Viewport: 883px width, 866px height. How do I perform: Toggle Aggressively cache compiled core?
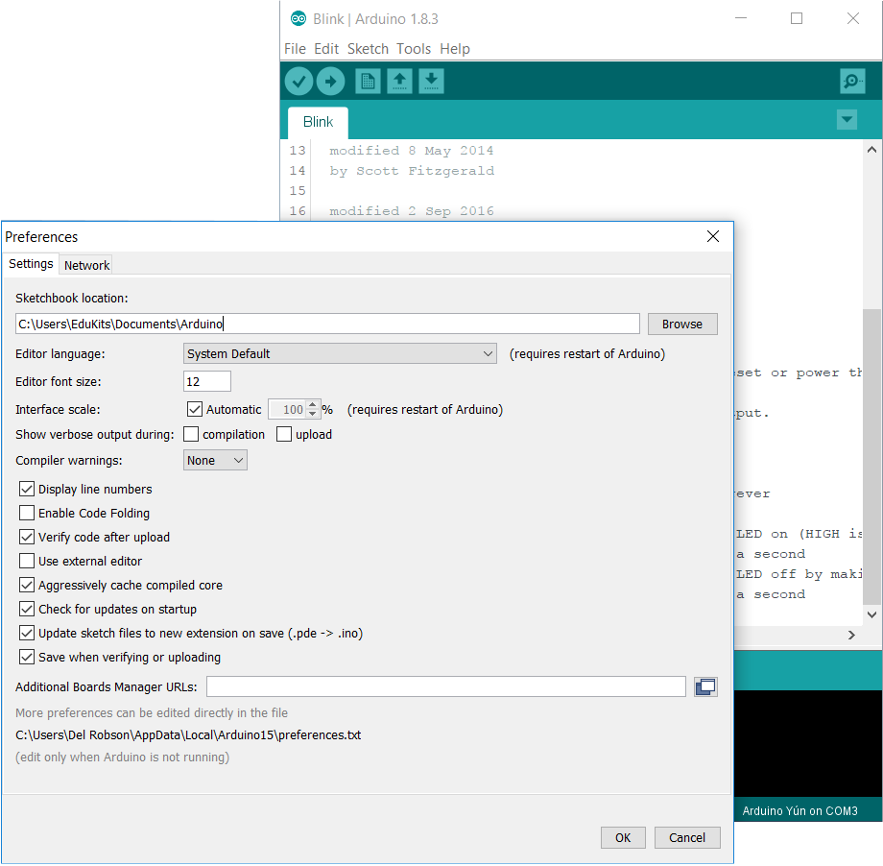tap(27, 585)
